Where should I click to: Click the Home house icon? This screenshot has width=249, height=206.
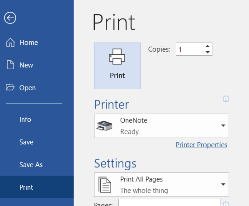(x=10, y=42)
